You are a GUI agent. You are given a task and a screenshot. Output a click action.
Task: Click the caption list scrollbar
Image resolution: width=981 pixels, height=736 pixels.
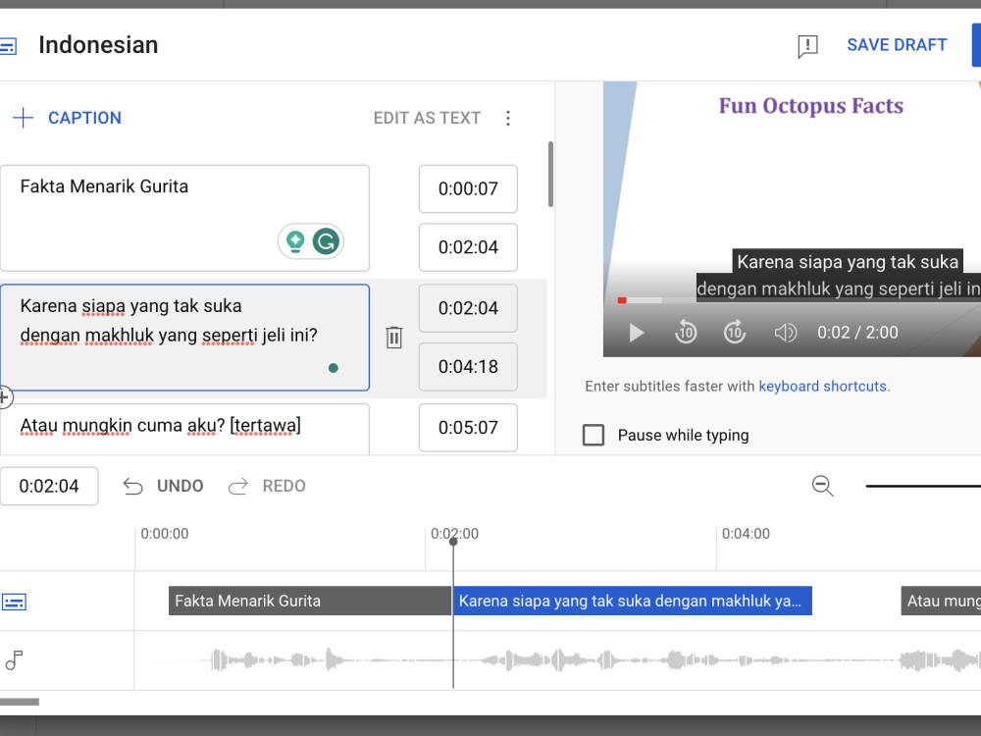point(550,174)
